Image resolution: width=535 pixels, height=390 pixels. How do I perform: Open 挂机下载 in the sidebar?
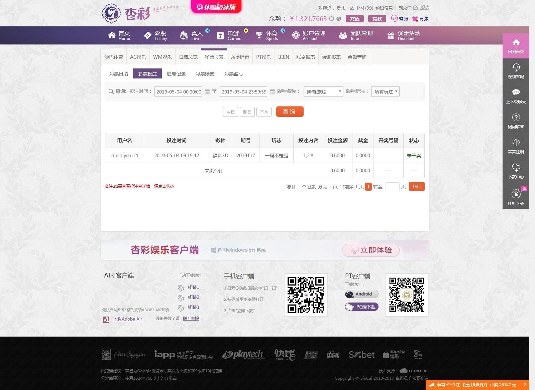516,197
